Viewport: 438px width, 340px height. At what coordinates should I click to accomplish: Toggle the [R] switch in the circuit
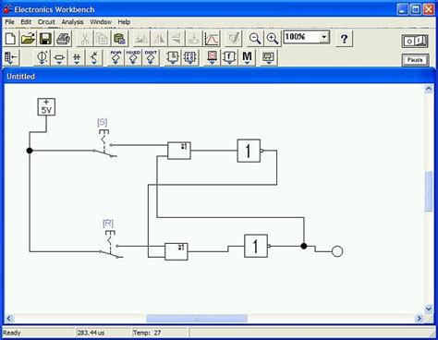[x=110, y=245]
